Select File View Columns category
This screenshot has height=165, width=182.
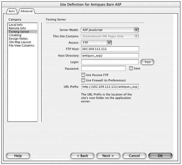tap(22, 46)
